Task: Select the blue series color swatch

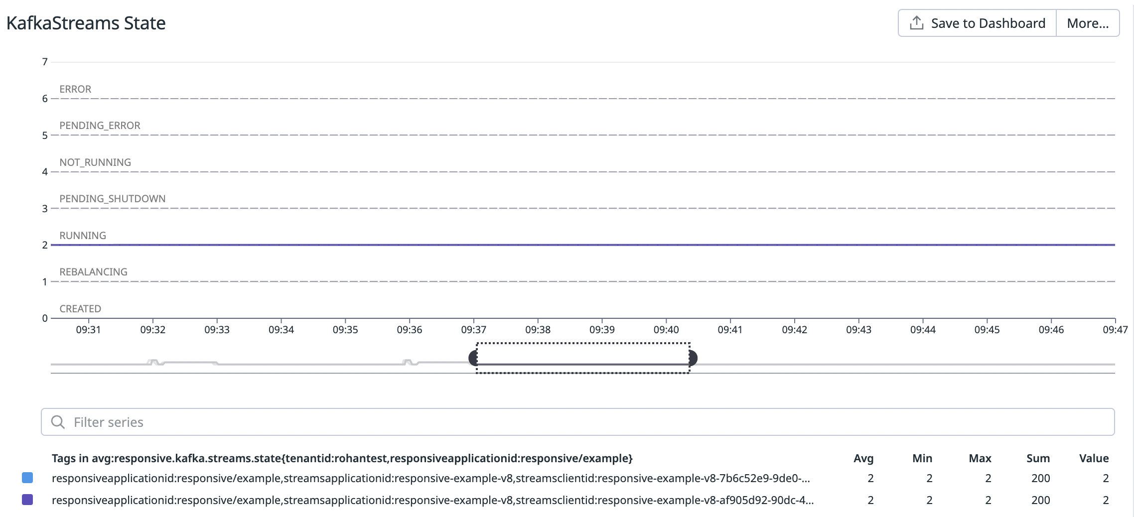Action: click(x=27, y=478)
